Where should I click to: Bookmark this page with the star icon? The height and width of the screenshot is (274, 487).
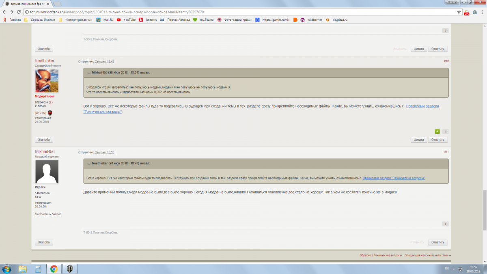coord(459,12)
